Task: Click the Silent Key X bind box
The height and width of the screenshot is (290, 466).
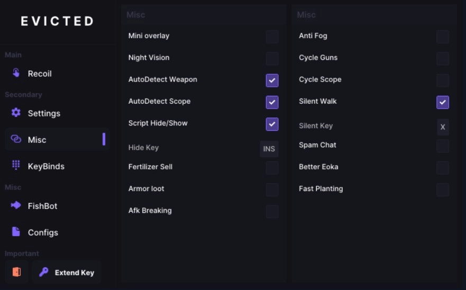Action: (443, 127)
